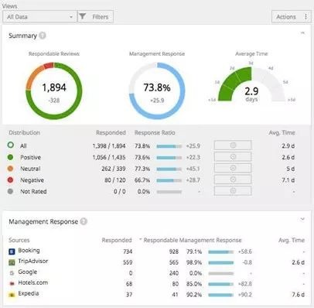Image resolution: width=314 pixels, height=308 pixels.
Task: Click the 7.1 d average time
Action: coord(288,180)
